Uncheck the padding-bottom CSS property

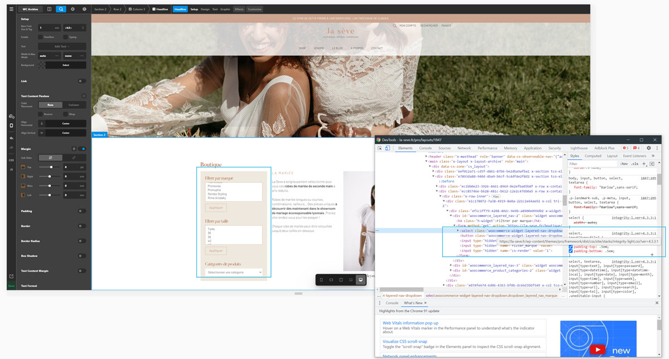(570, 251)
